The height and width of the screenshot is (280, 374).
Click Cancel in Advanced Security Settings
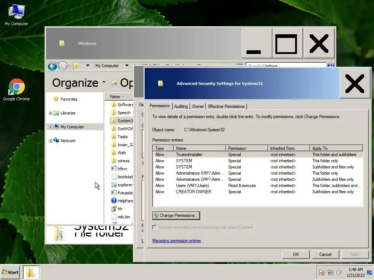pos(325,254)
